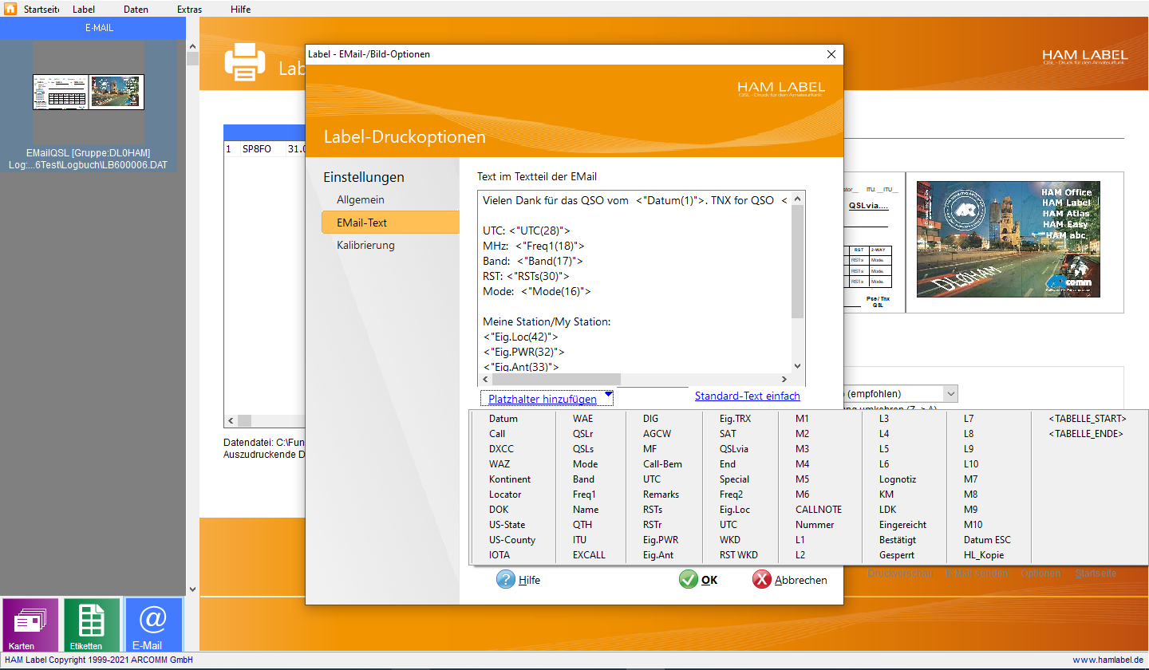Insert the Kontinent placeholder
Image resolution: width=1149 pixels, height=670 pixels.
510,479
